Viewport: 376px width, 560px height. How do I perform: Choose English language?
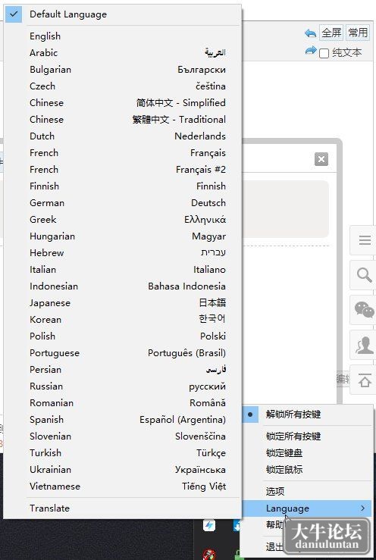pyautogui.click(x=123, y=36)
